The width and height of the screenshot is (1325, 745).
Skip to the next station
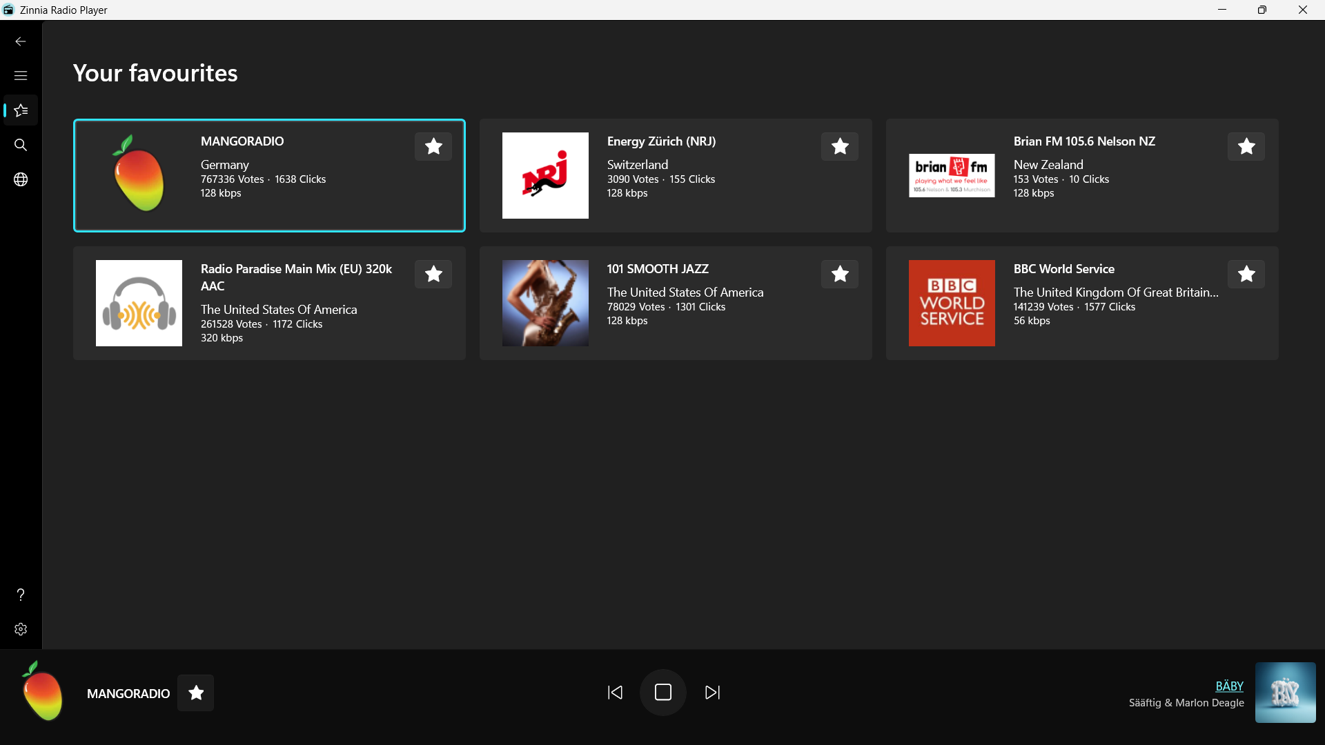(712, 693)
